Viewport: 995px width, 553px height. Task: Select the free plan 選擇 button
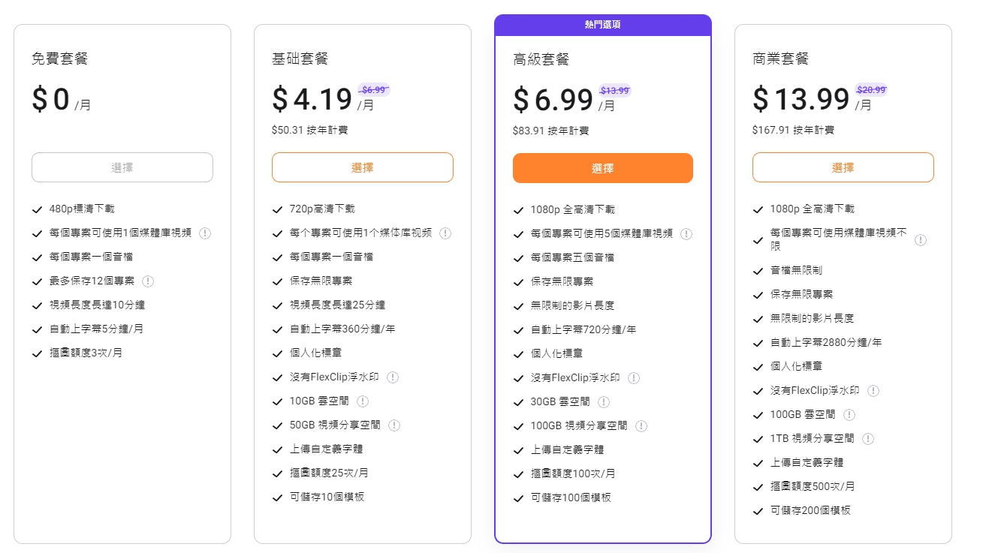click(x=122, y=167)
